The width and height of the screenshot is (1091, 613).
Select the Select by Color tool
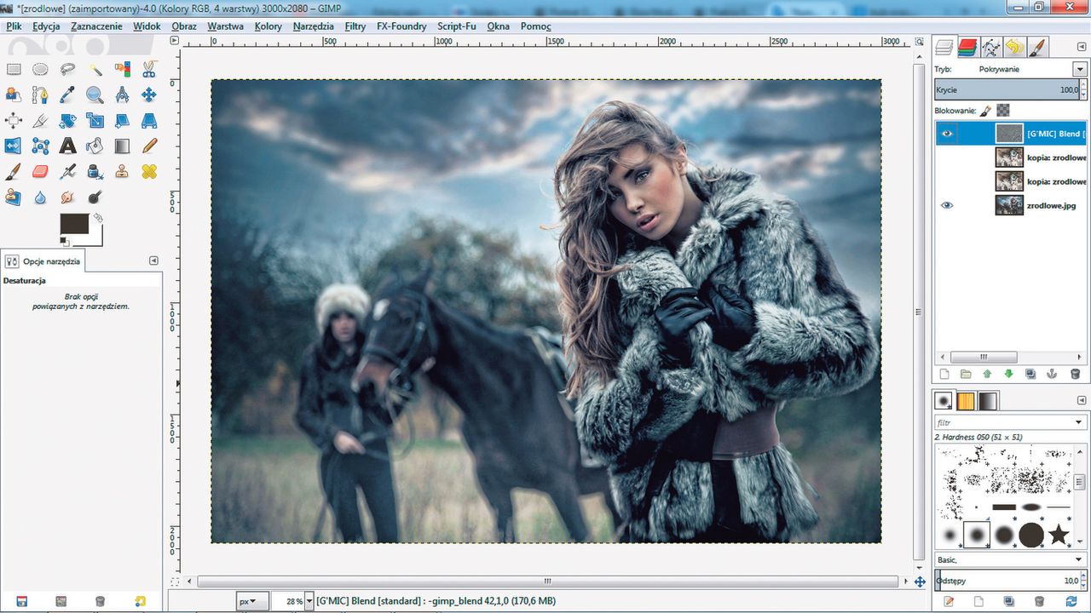pos(122,69)
